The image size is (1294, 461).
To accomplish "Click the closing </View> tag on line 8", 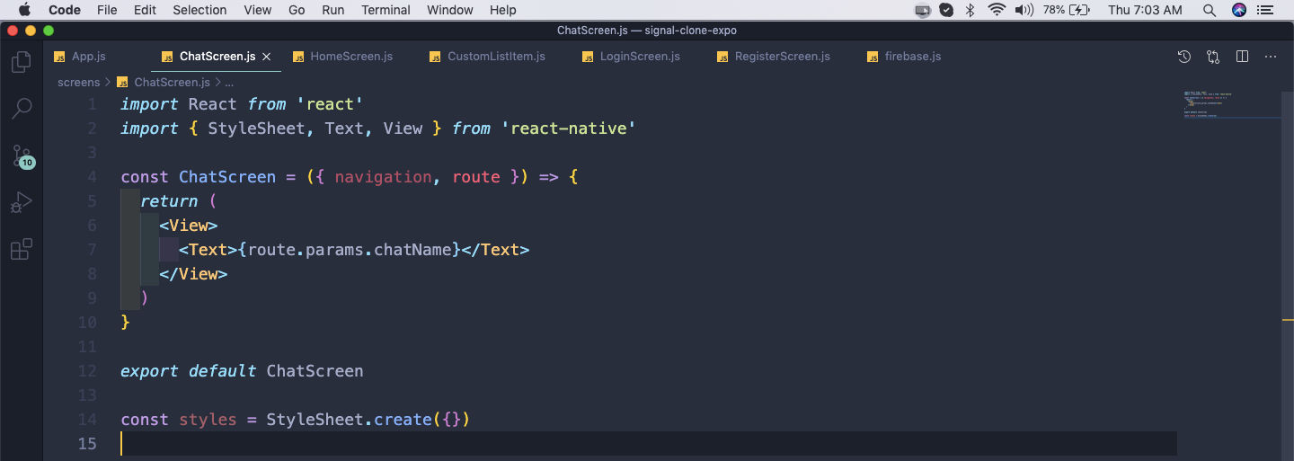I will 193,274.
